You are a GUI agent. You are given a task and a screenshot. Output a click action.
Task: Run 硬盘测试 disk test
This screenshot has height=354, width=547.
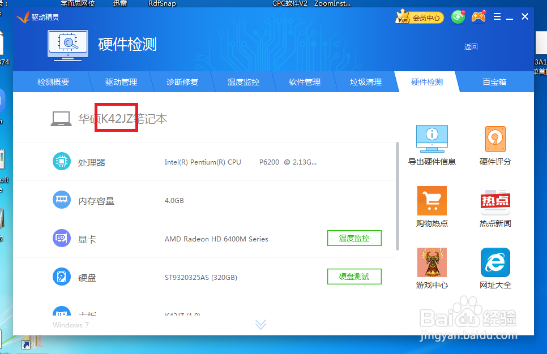pyautogui.click(x=354, y=277)
